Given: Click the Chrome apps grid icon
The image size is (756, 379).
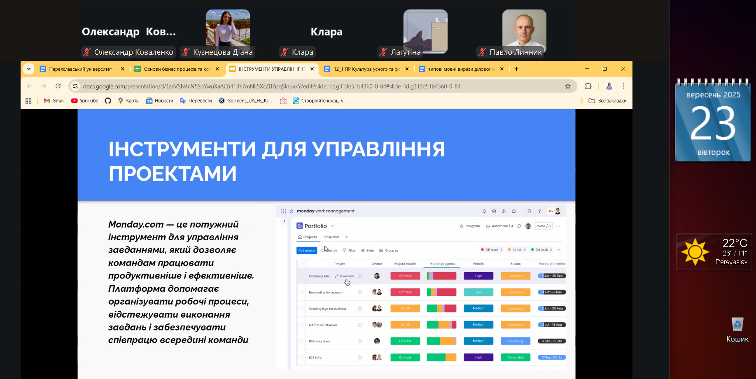Looking at the screenshot, I should pos(28,101).
